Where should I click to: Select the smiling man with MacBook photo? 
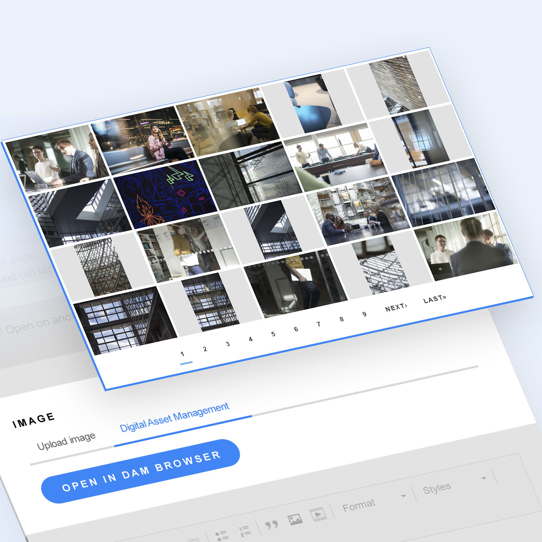[465, 246]
